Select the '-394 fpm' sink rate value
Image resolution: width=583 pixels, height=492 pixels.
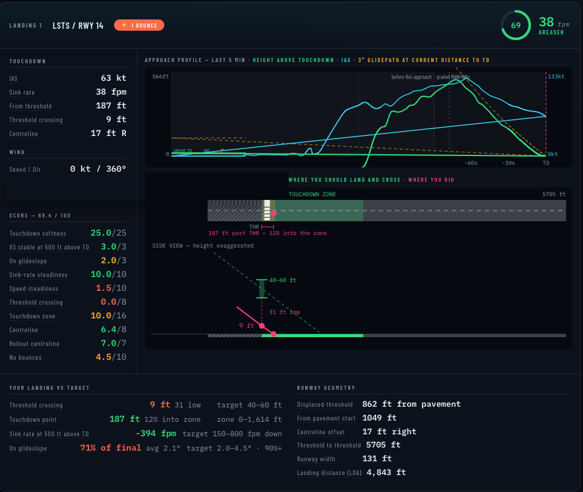pos(156,433)
